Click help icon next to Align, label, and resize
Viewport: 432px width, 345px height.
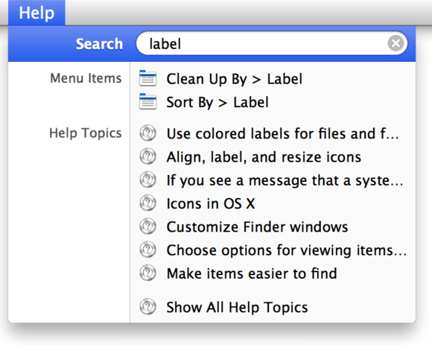(x=148, y=156)
